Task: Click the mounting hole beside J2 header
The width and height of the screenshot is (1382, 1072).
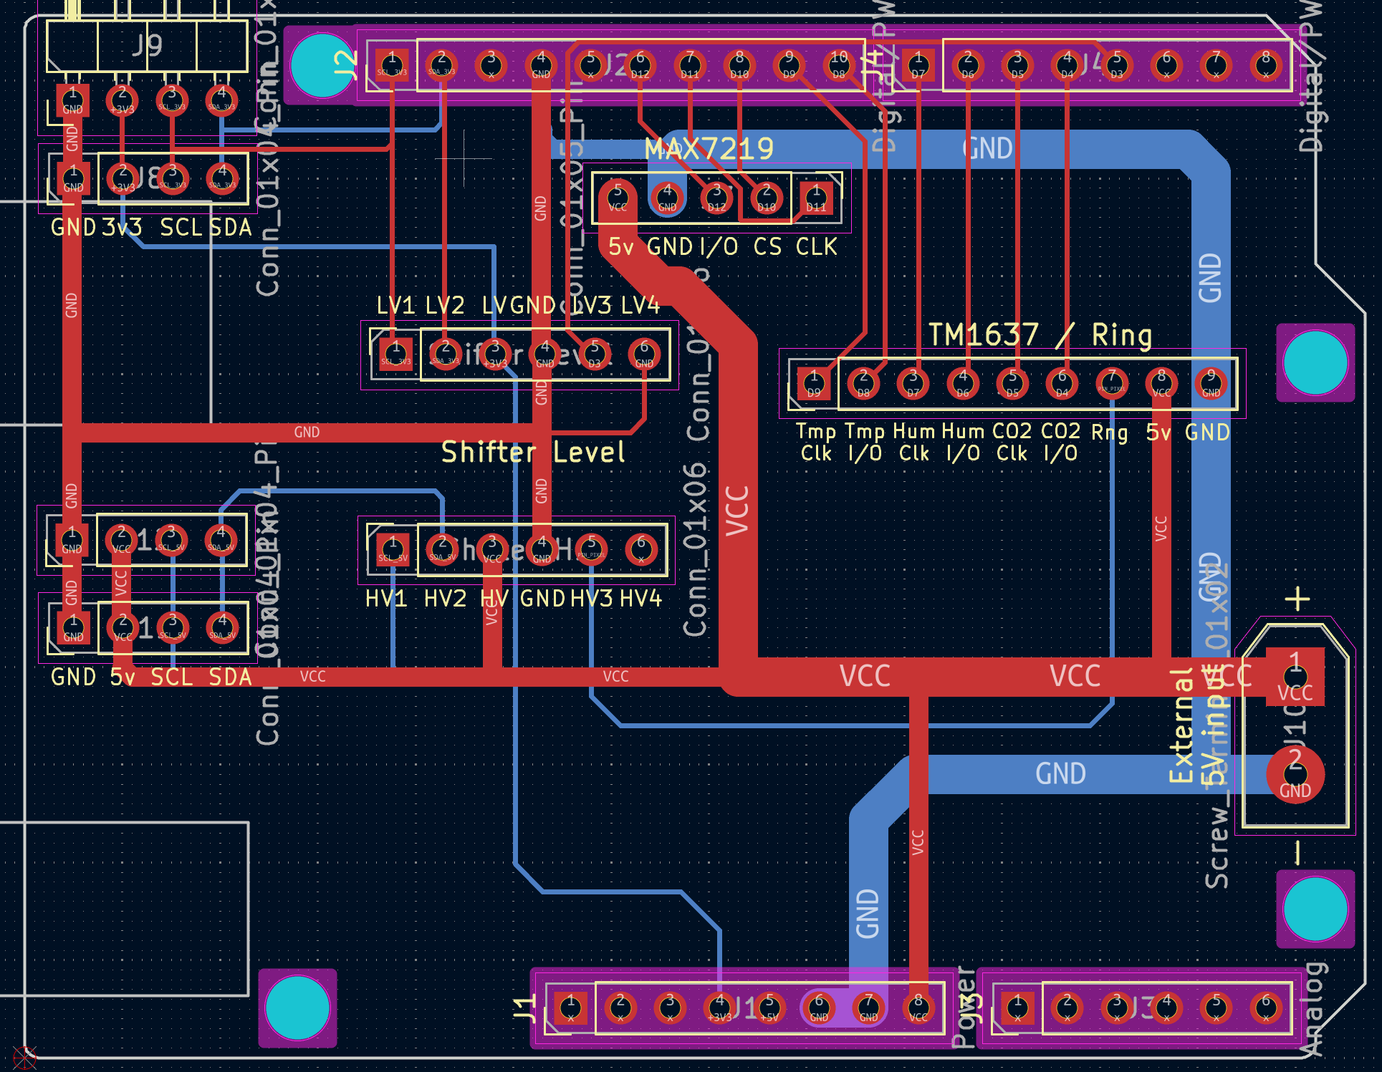Action: point(322,65)
